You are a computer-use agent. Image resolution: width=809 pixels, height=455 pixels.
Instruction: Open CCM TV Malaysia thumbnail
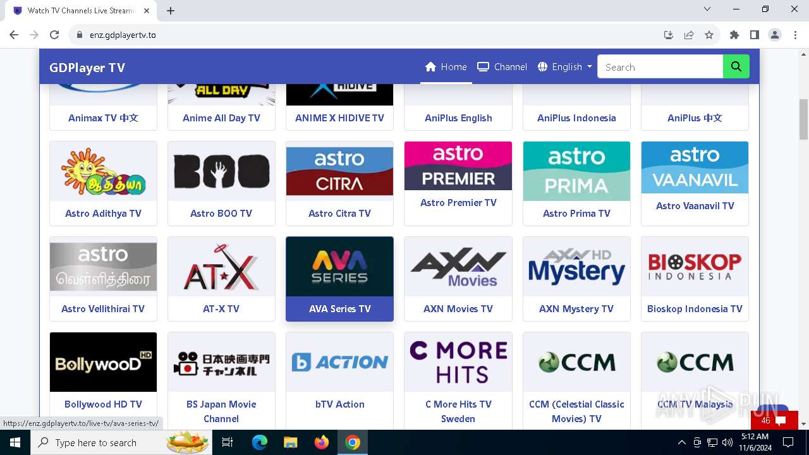695,362
